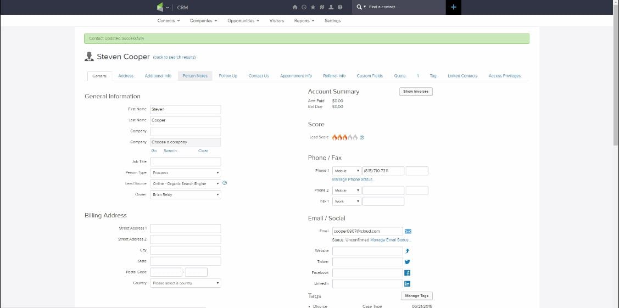Click the envelope icon beside Email

(x=408, y=231)
